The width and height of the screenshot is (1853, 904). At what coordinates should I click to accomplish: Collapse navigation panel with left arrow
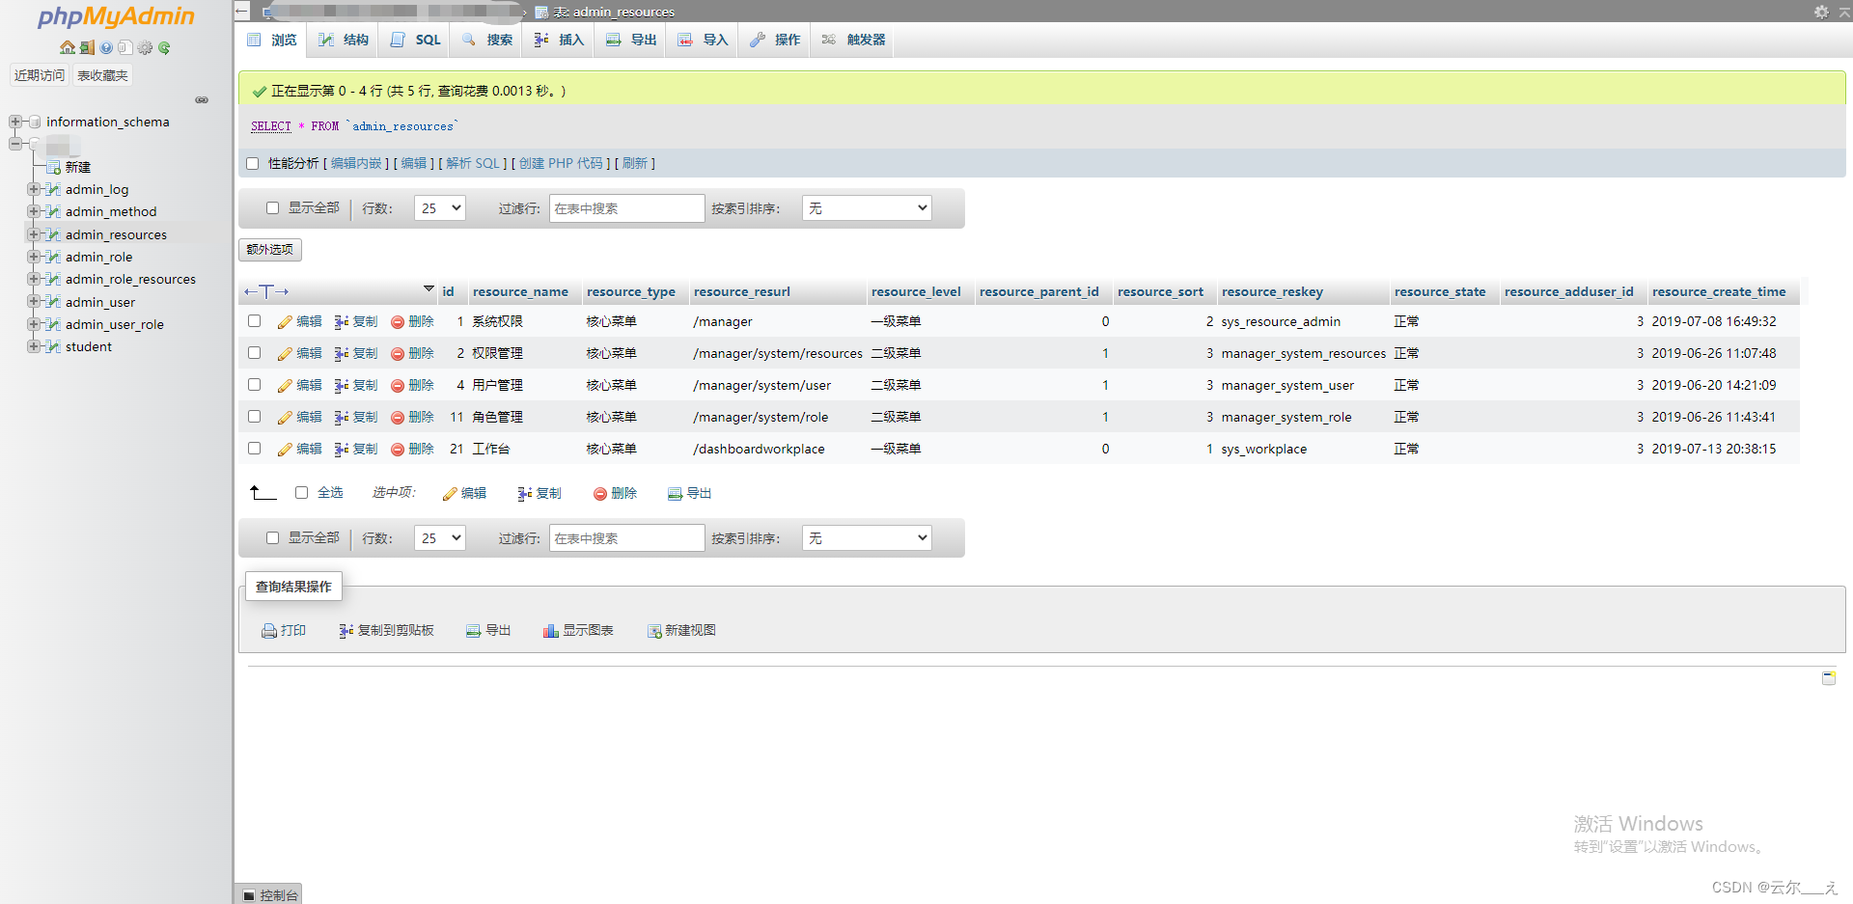click(x=242, y=12)
